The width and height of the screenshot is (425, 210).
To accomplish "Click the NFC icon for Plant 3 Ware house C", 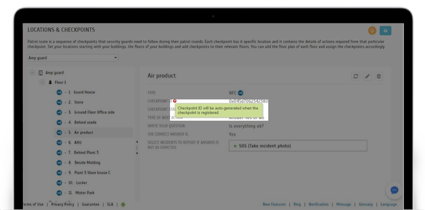I will [x=59, y=173].
